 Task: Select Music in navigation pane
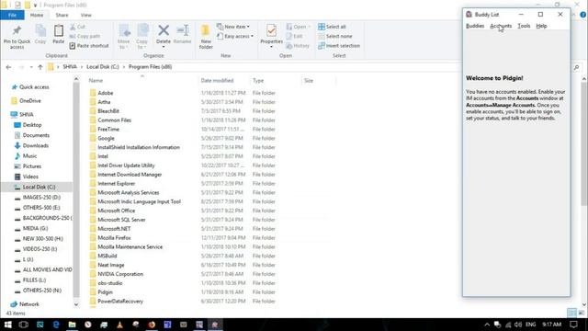pyautogui.click(x=29, y=155)
